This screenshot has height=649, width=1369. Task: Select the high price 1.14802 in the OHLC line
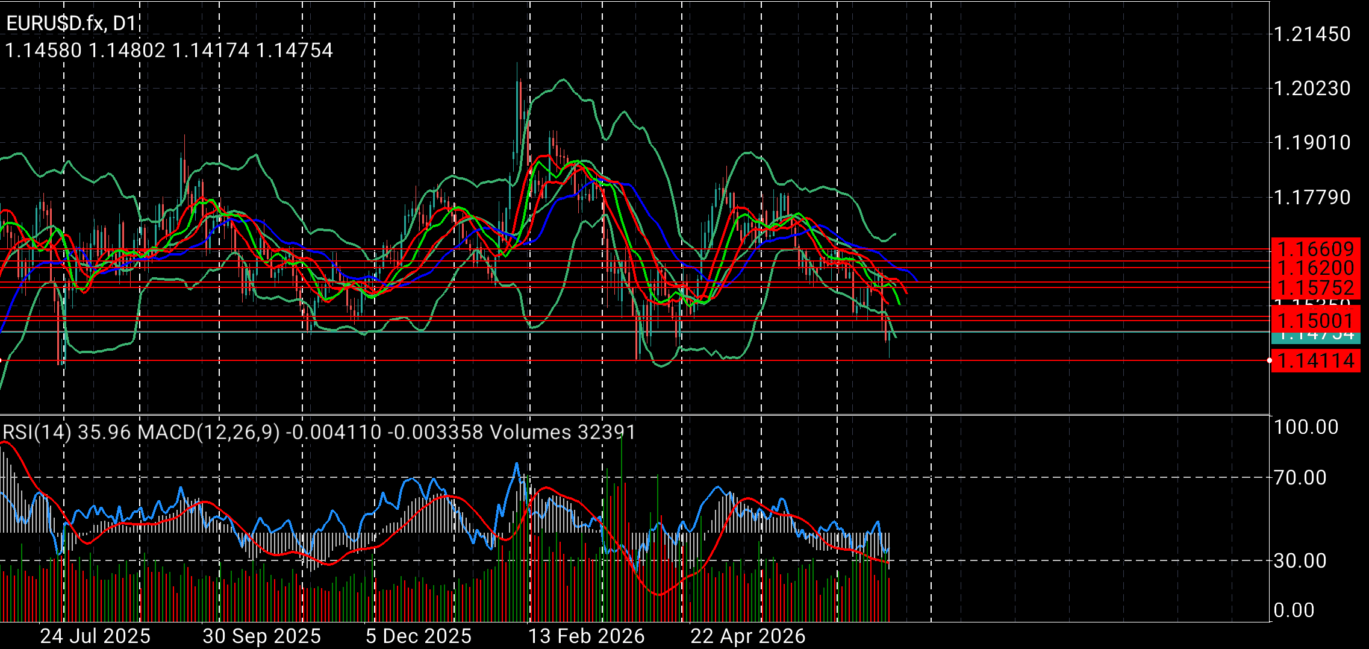click(x=127, y=50)
